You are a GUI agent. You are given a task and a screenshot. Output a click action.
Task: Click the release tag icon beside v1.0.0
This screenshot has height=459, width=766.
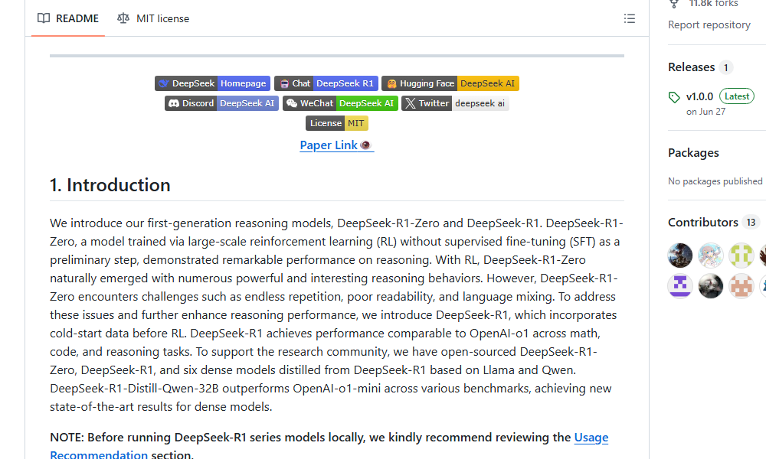[674, 96]
